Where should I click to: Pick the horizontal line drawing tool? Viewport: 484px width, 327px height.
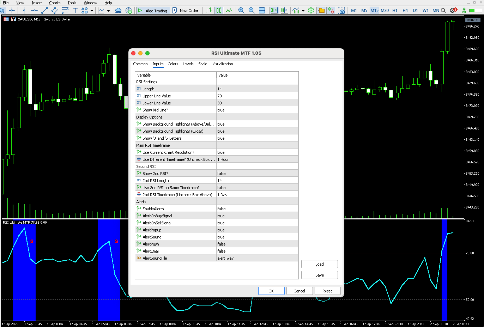(x=34, y=11)
